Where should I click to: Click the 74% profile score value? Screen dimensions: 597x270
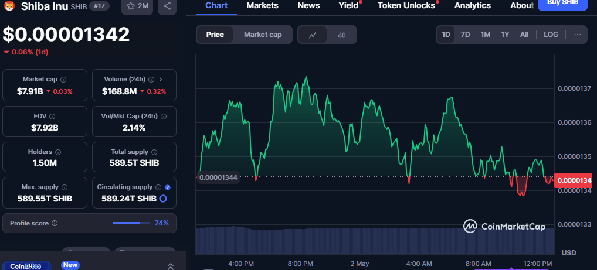click(161, 223)
